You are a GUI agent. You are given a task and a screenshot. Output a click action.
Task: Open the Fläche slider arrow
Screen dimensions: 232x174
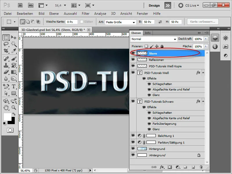tap(206, 46)
